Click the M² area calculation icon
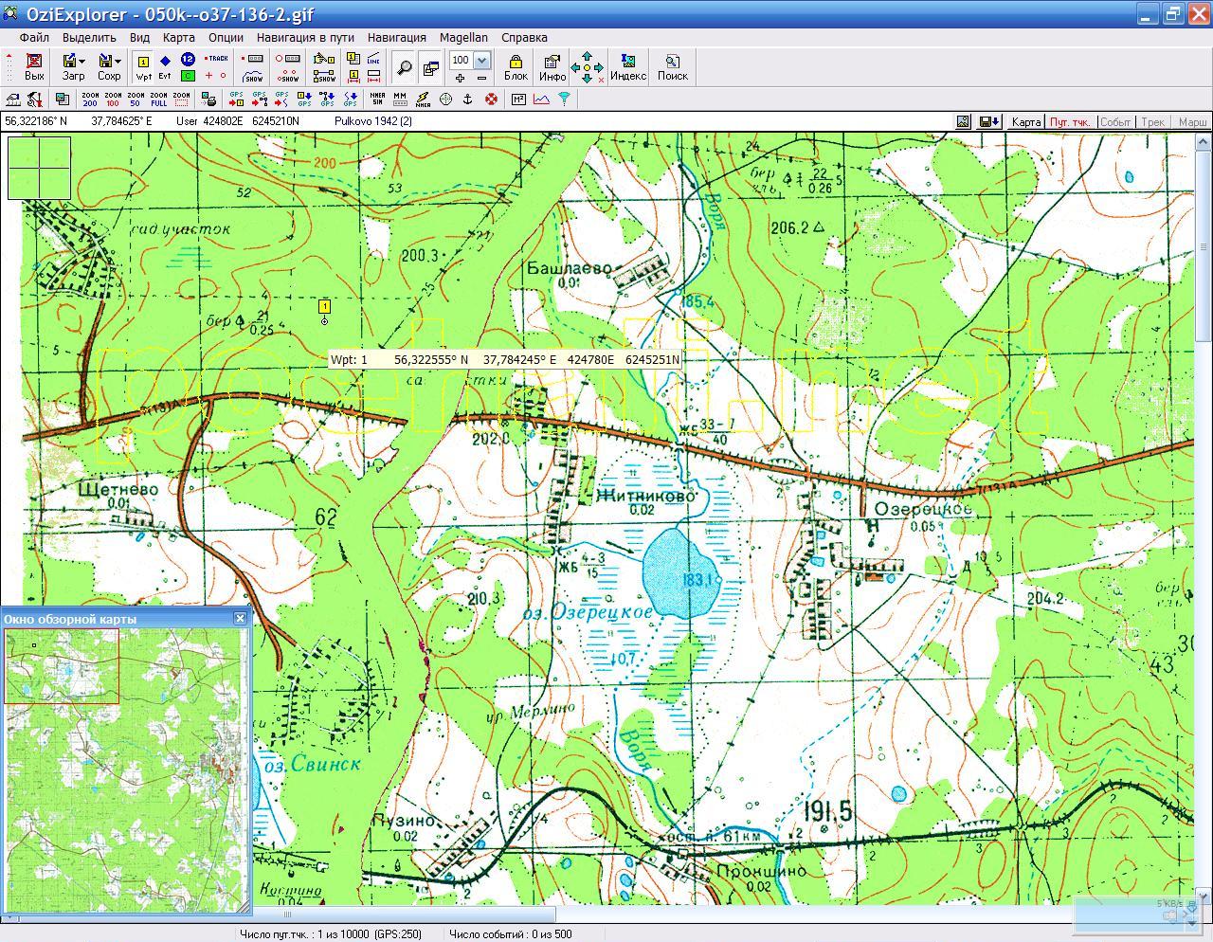The height and width of the screenshot is (942, 1213). point(519,99)
